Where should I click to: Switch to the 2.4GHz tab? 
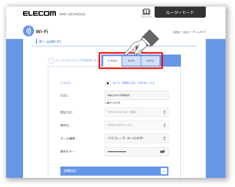click(x=112, y=61)
